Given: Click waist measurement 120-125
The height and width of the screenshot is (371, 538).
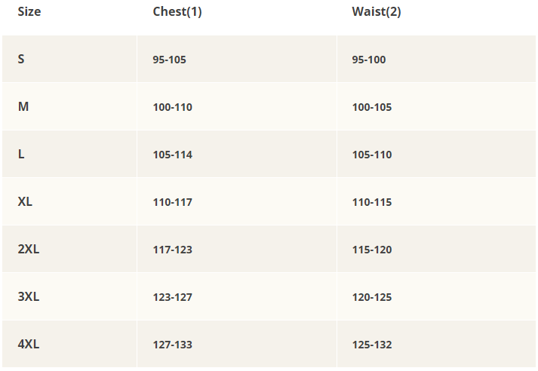Looking at the screenshot, I should pyautogui.click(x=372, y=297).
